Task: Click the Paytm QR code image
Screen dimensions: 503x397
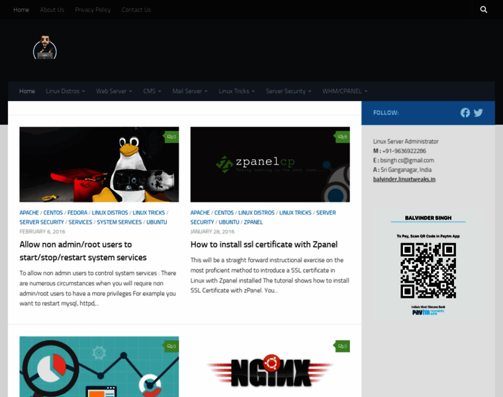Action: (428, 271)
